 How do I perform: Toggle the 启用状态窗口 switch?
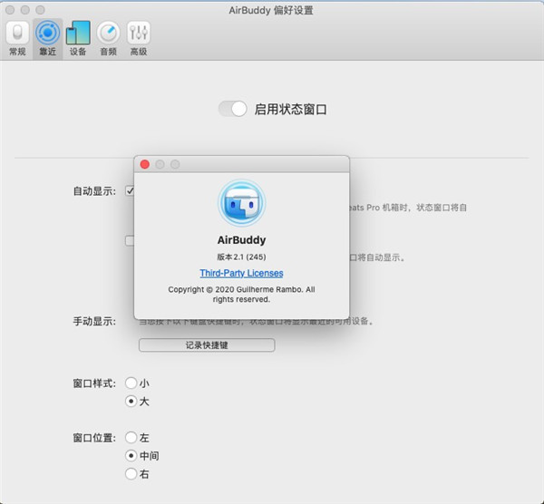pos(233,109)
